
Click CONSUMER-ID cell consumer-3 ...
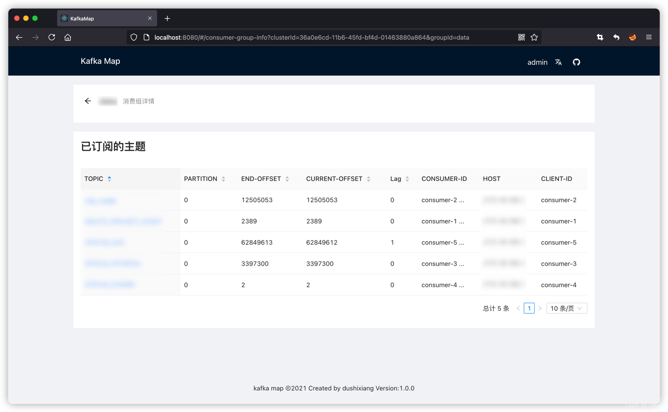coord(443,264)
